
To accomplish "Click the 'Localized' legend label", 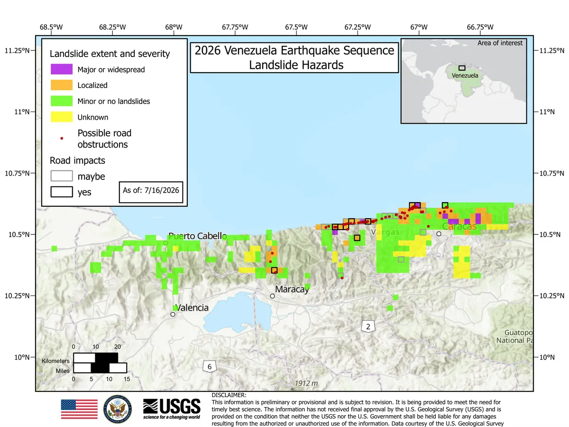I will 92,85.
